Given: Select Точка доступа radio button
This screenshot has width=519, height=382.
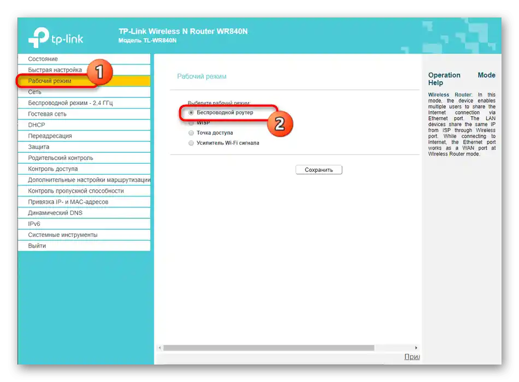Looking at the screenshot, I should 191,133.
